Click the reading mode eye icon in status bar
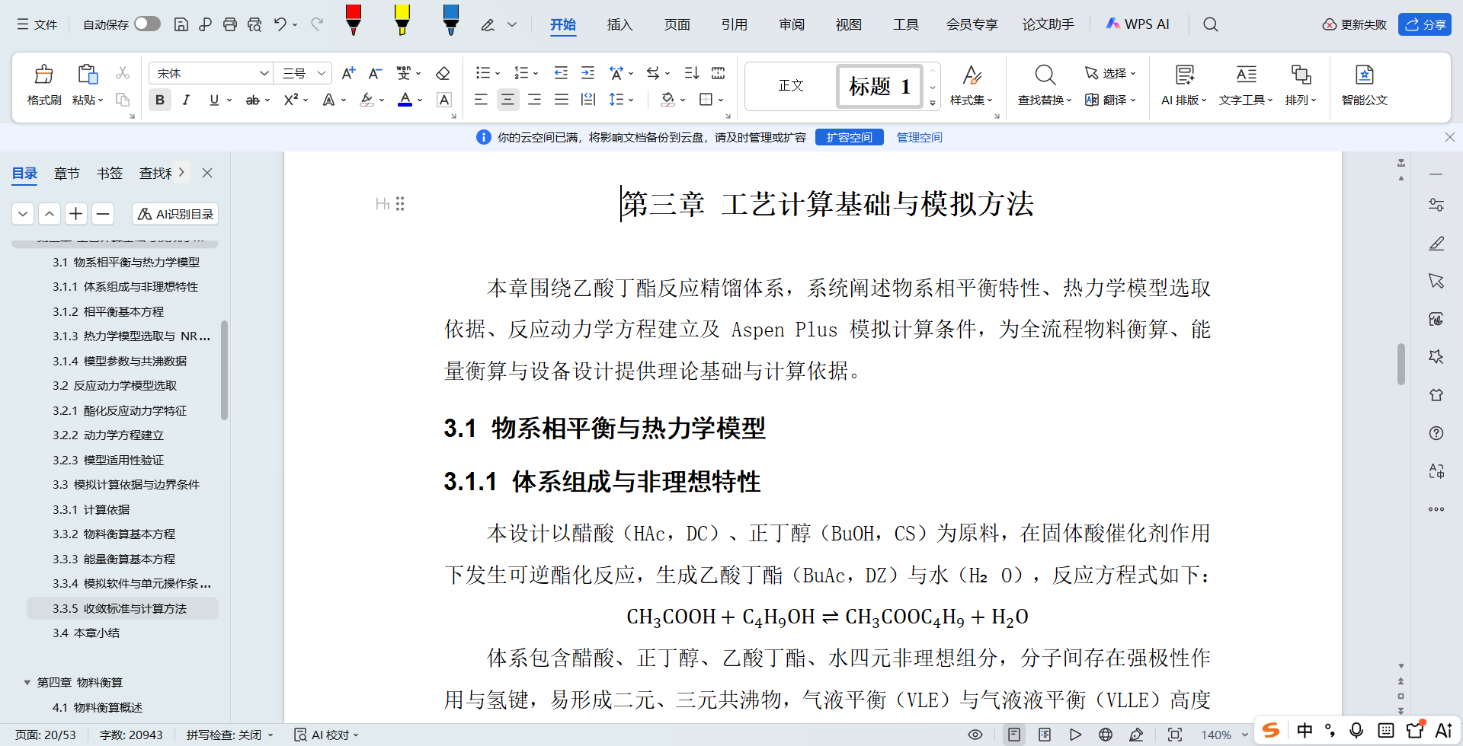The image size is (1463, 746). [975, 735]
